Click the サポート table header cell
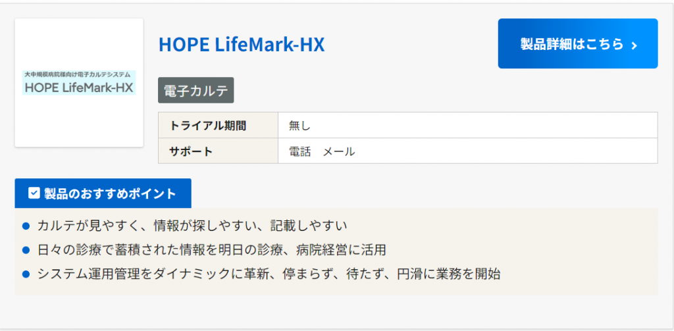 tap(192, 151)
